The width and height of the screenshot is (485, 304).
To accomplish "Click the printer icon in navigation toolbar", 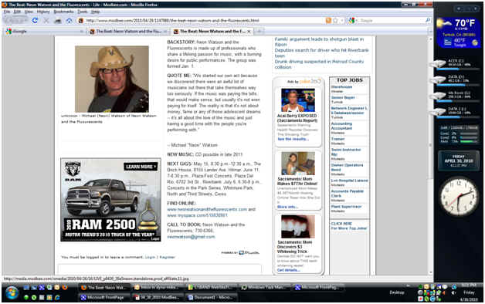I will [58, 21].
